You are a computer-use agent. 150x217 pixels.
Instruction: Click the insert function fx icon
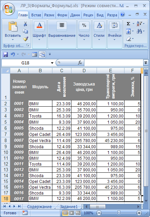pyautogui.click(x=80, y=63)
